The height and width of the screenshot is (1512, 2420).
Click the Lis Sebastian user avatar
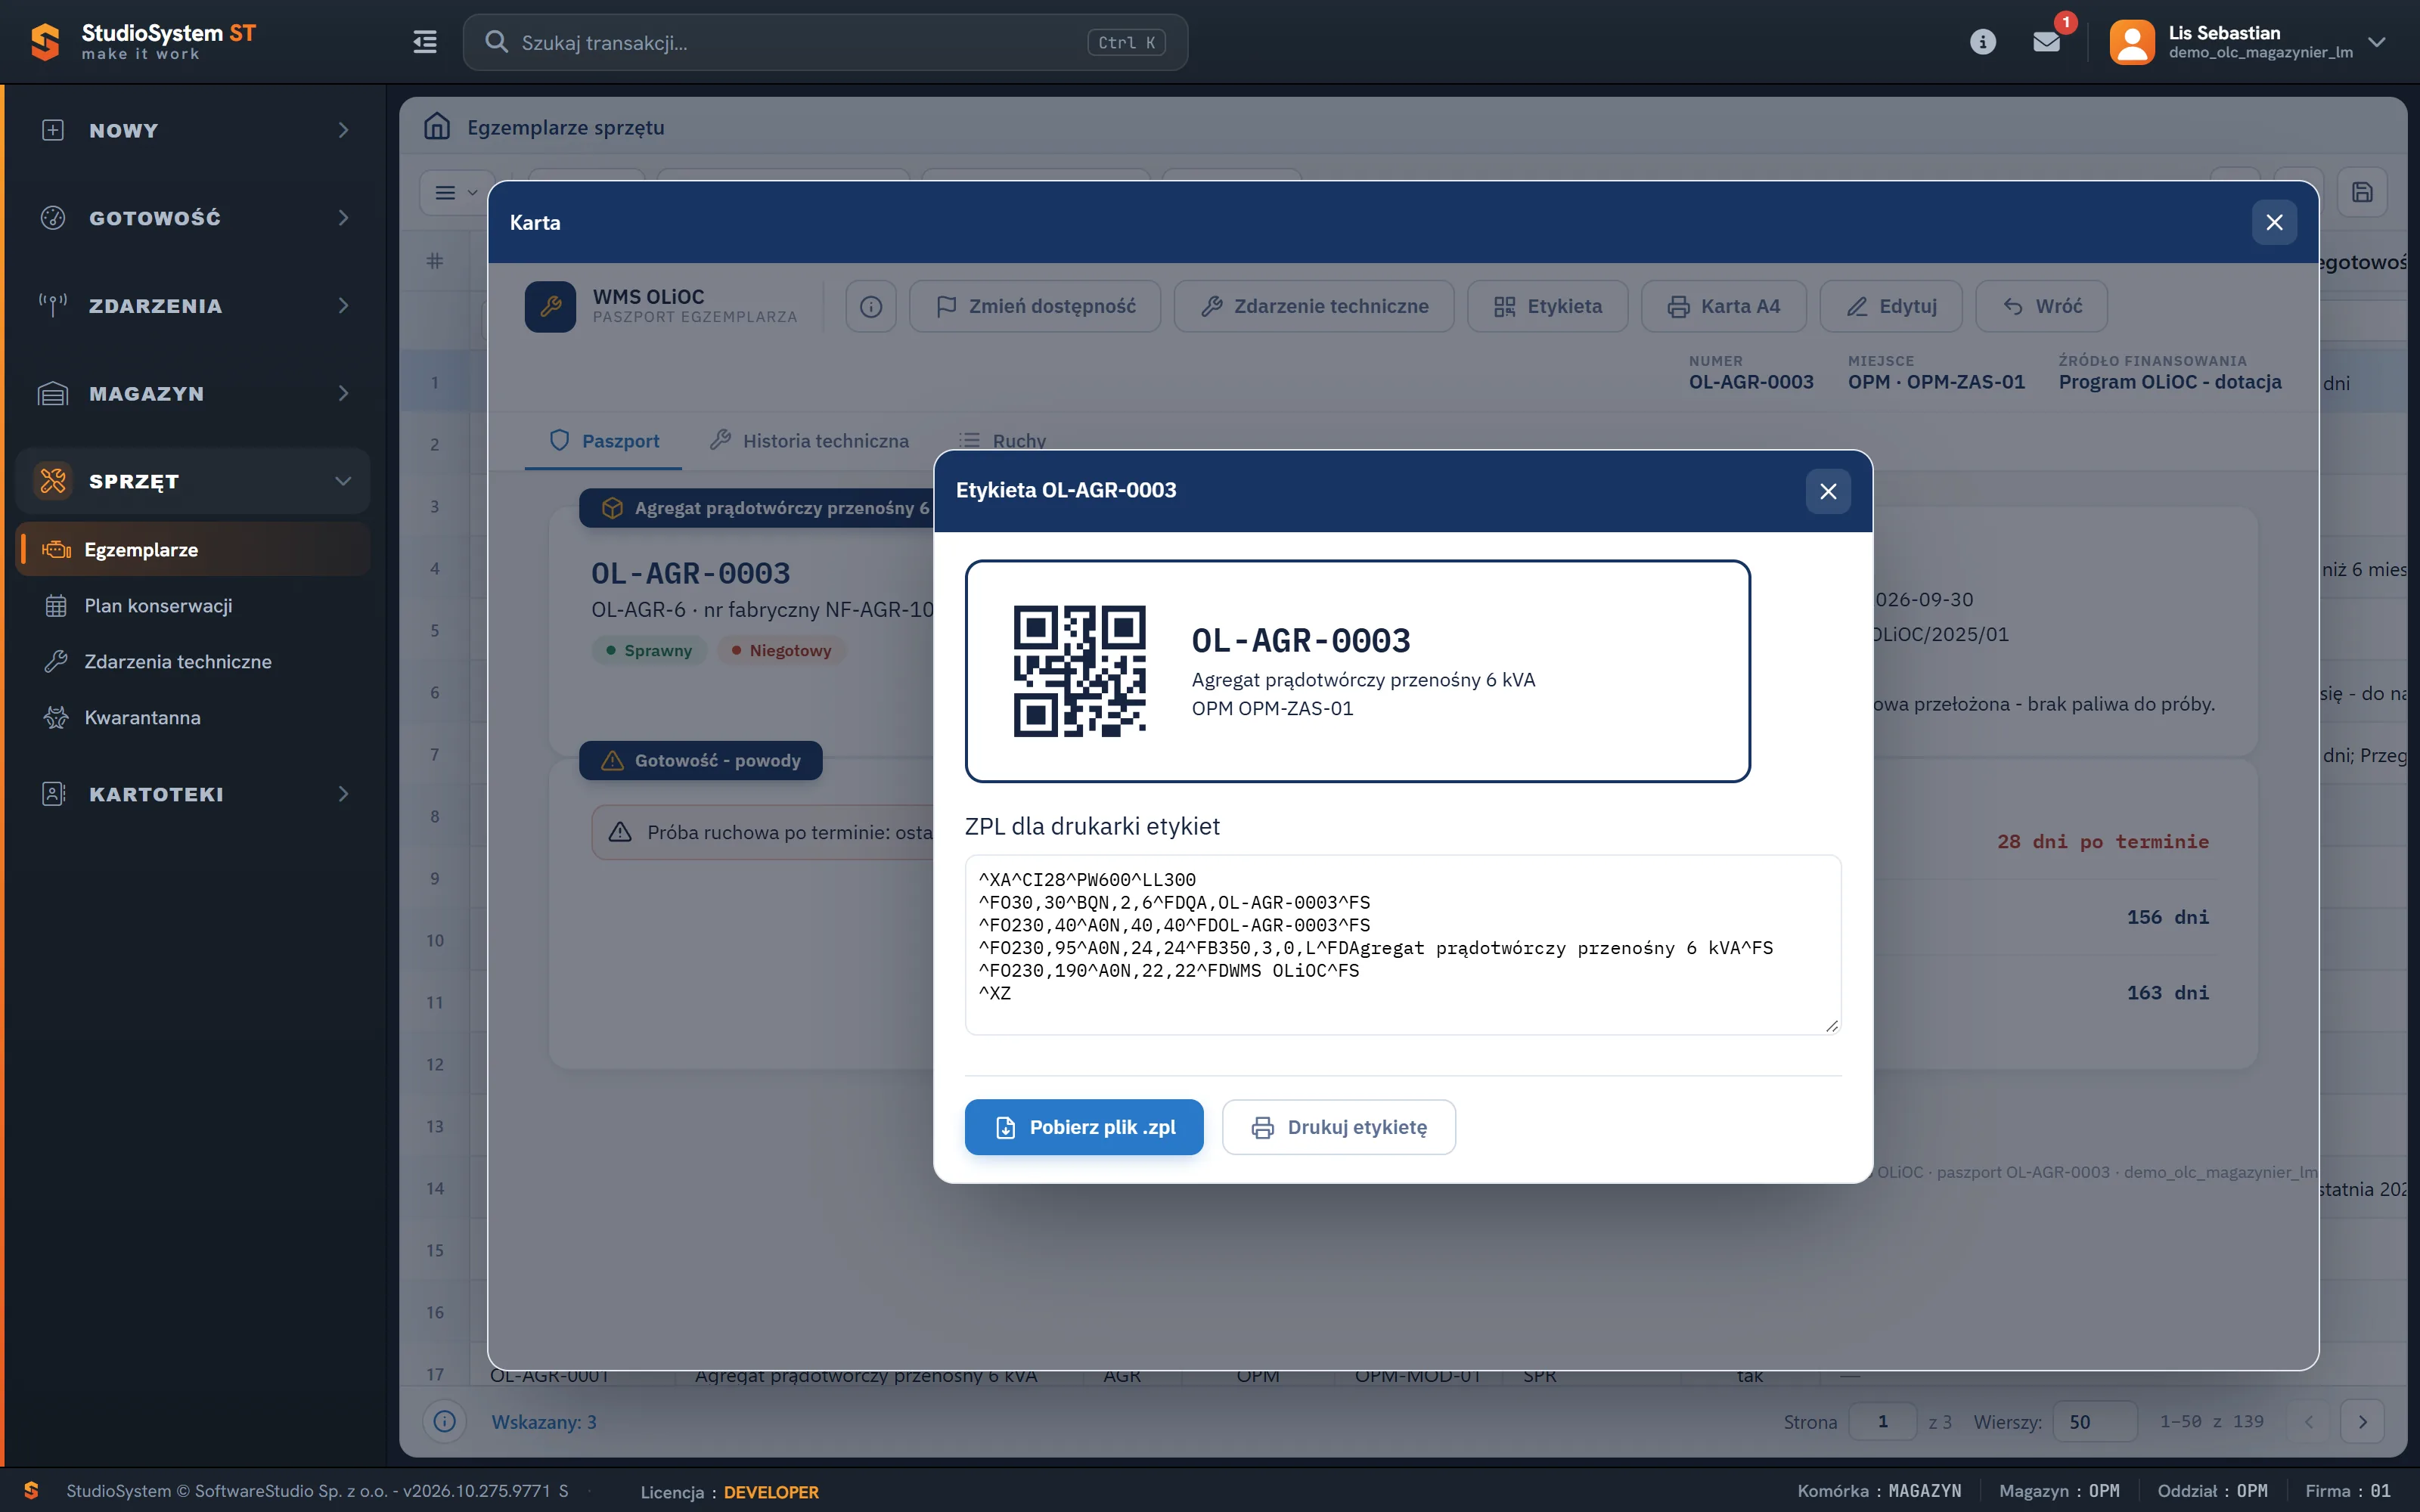click(x=2131, y=42)
